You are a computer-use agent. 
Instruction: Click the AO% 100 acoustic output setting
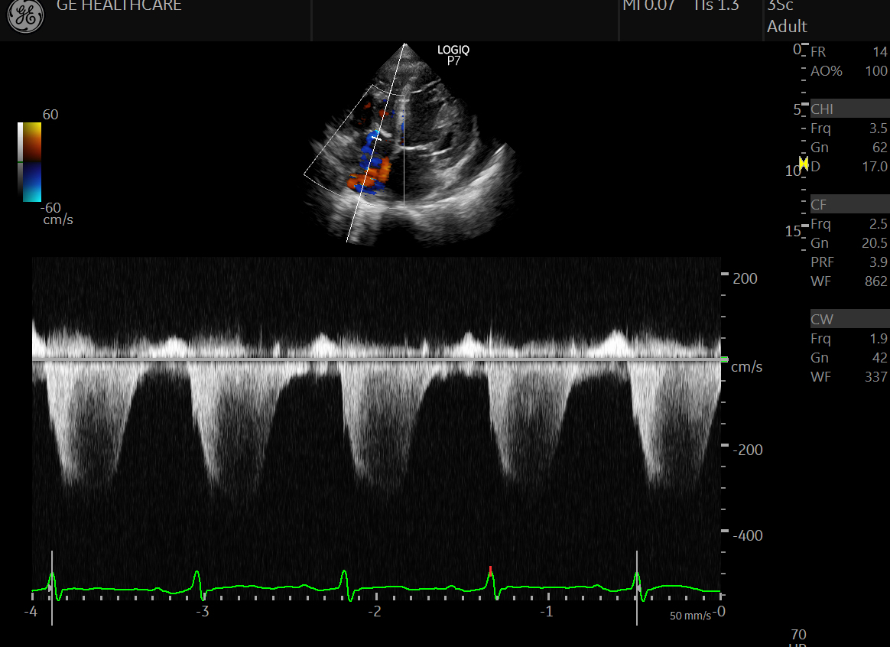click(849, 71)
